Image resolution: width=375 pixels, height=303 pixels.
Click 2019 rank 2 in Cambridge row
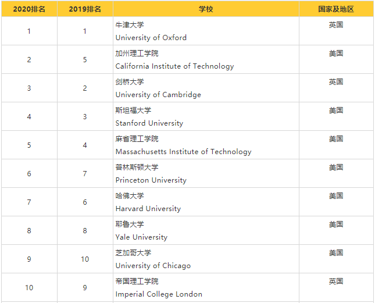[85, 88]
